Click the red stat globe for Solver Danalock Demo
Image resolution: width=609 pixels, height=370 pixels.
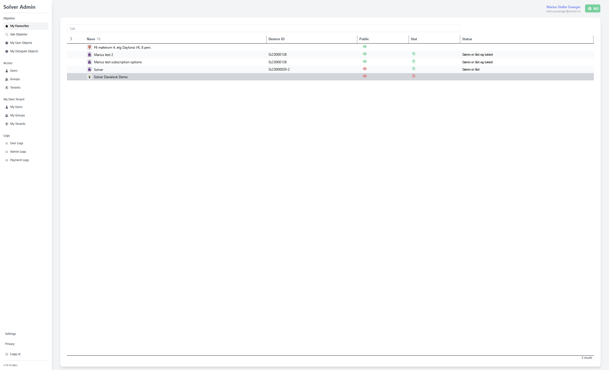tap(414, 76)
